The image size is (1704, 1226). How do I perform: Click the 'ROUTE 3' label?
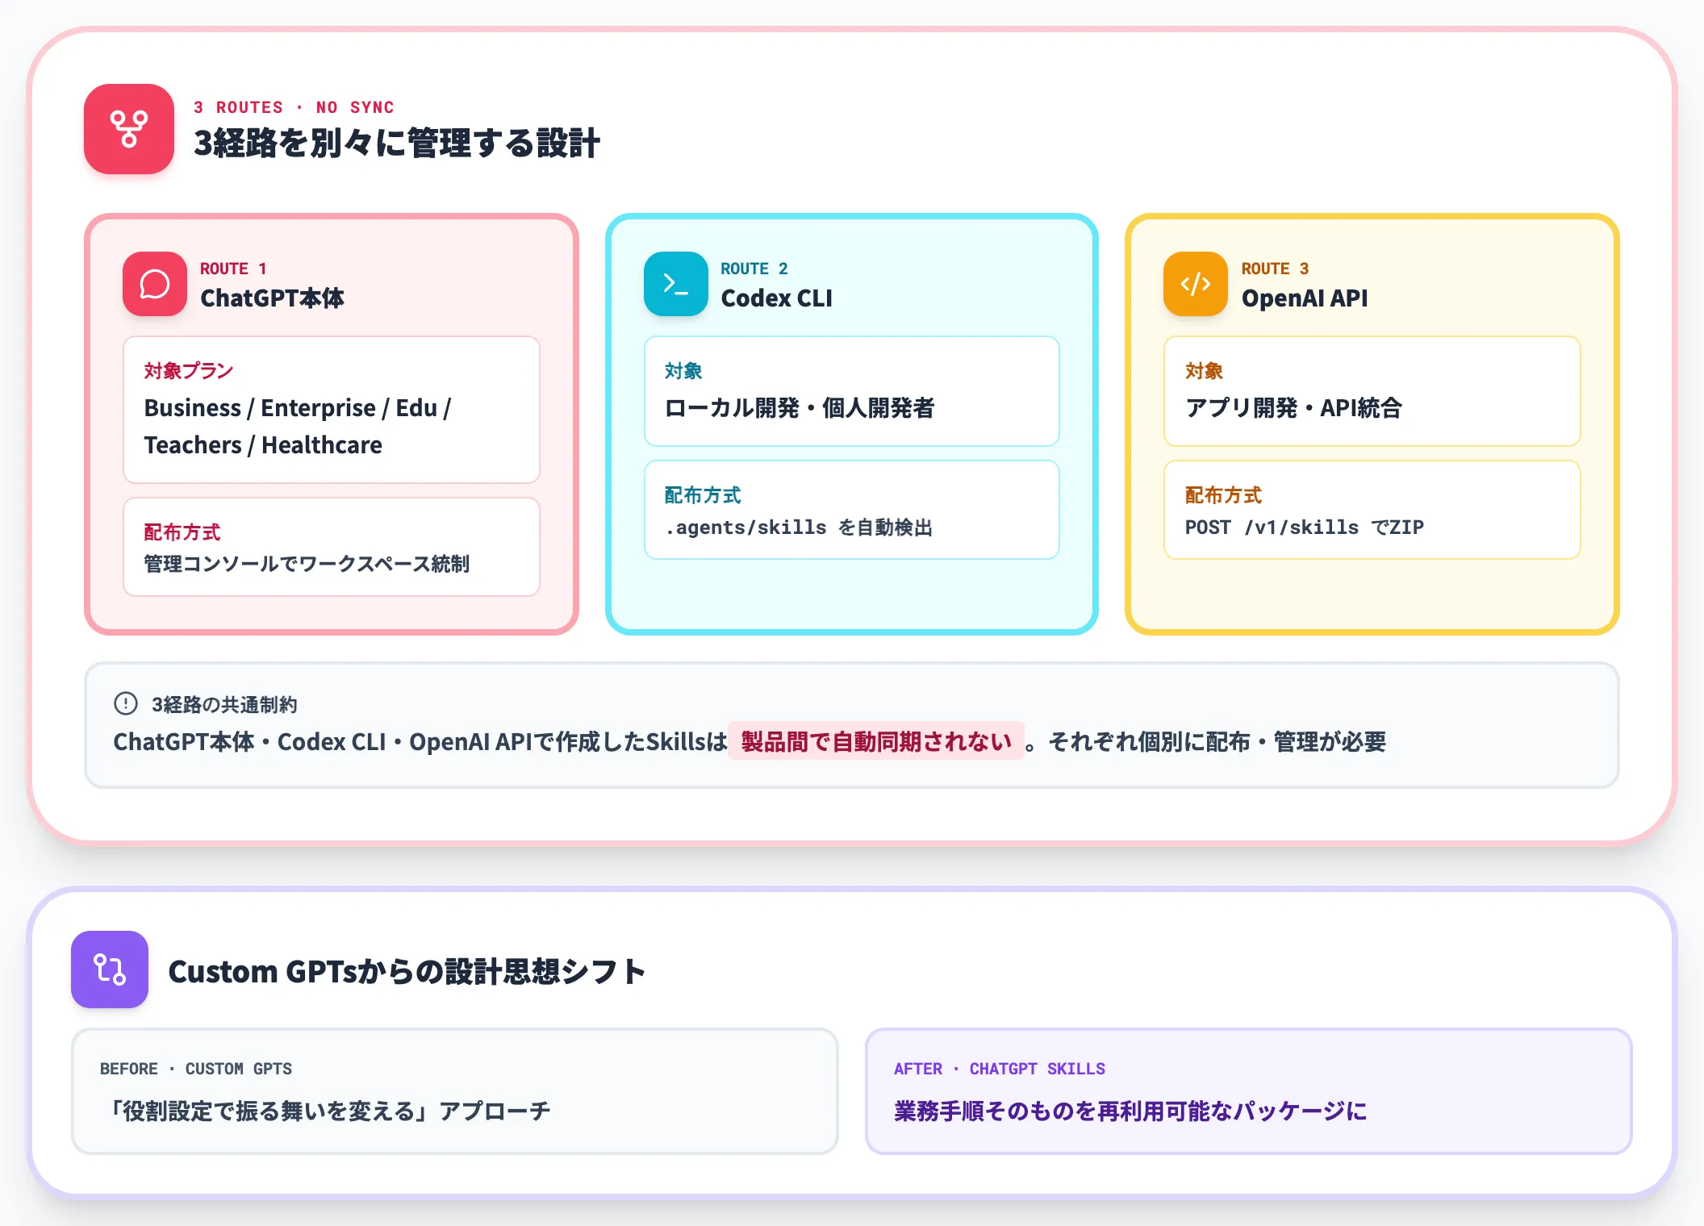point(1275,269)
